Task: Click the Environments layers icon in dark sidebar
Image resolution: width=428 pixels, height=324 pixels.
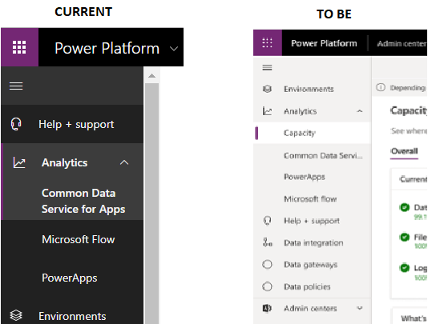Action: 16,315
